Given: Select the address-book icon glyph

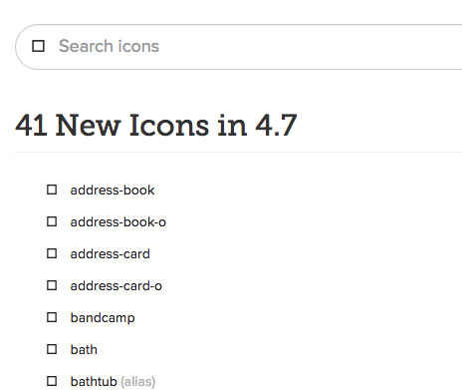Looking at the screenshot, I should (52, 190).
